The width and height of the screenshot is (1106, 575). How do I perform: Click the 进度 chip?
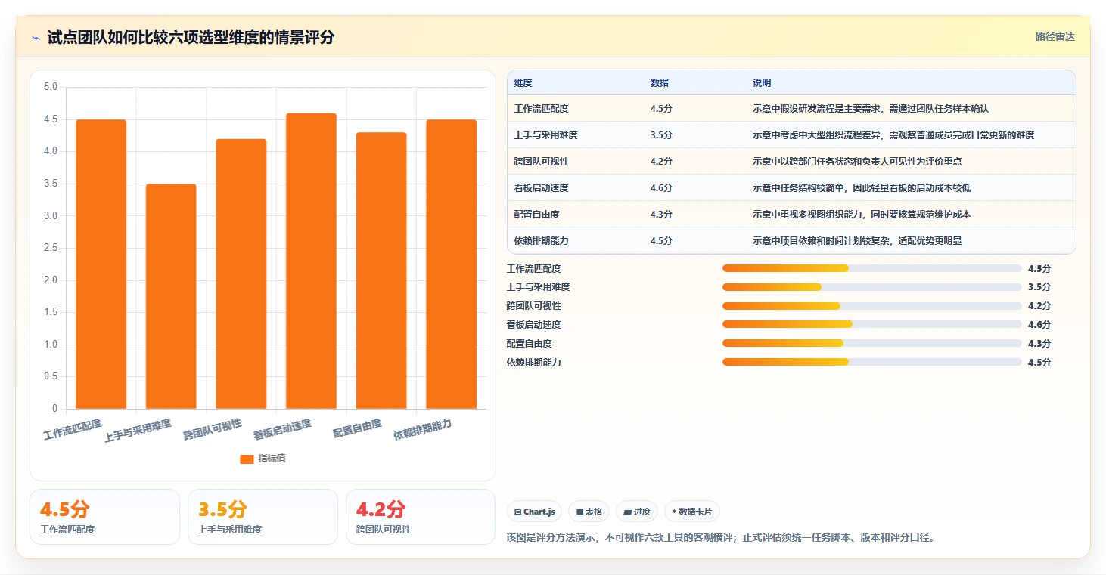(637, 512)
